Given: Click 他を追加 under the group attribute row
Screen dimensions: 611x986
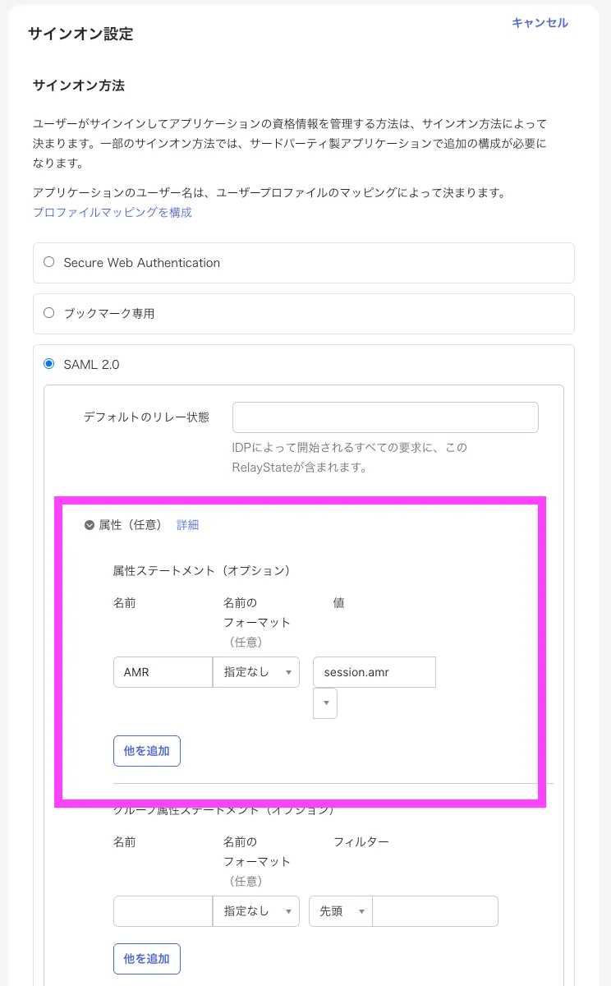Looking at the screenshot, I should 147,958.
